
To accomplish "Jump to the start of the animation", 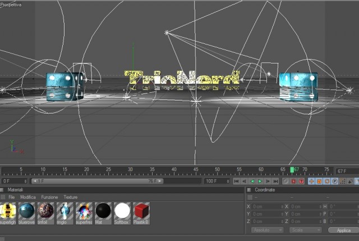I will pos(237,181).
